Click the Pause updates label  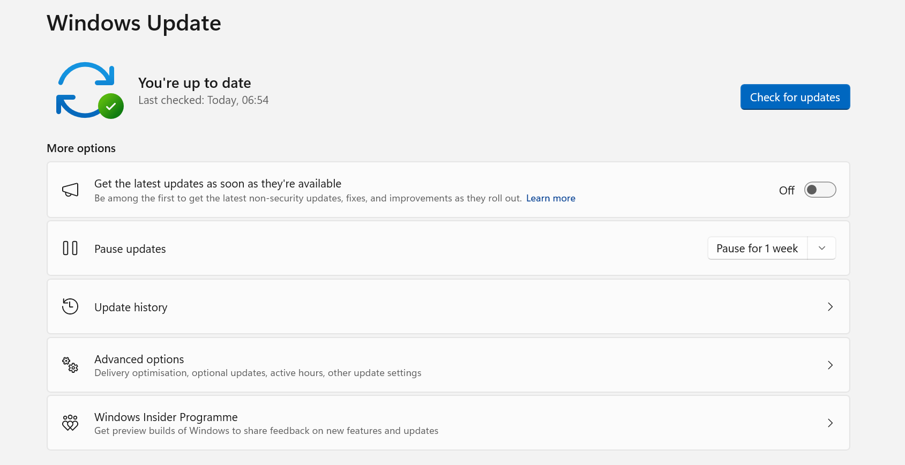pos(130,249)
